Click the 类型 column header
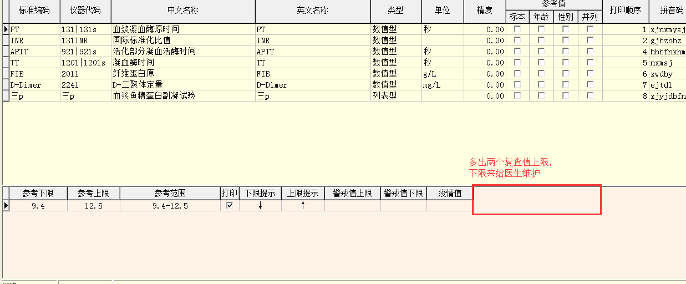Image resolution: width=686 pixels, height=284 pixels. (396, 11)
